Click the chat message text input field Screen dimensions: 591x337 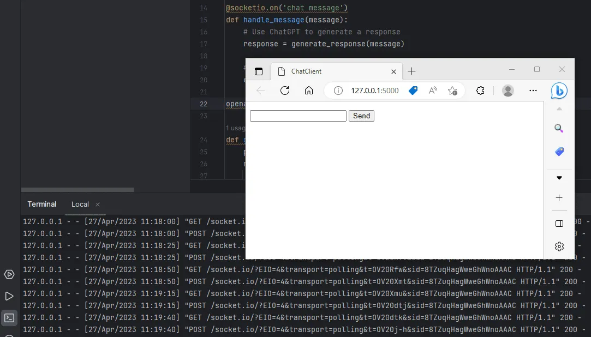coord(298,116)
